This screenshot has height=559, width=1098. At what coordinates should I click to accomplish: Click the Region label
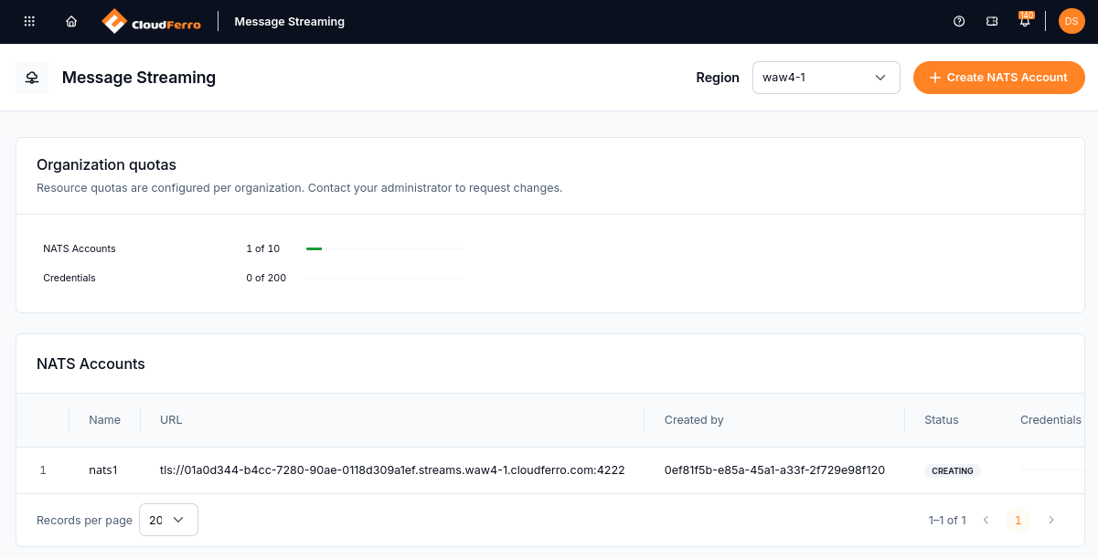718,78
